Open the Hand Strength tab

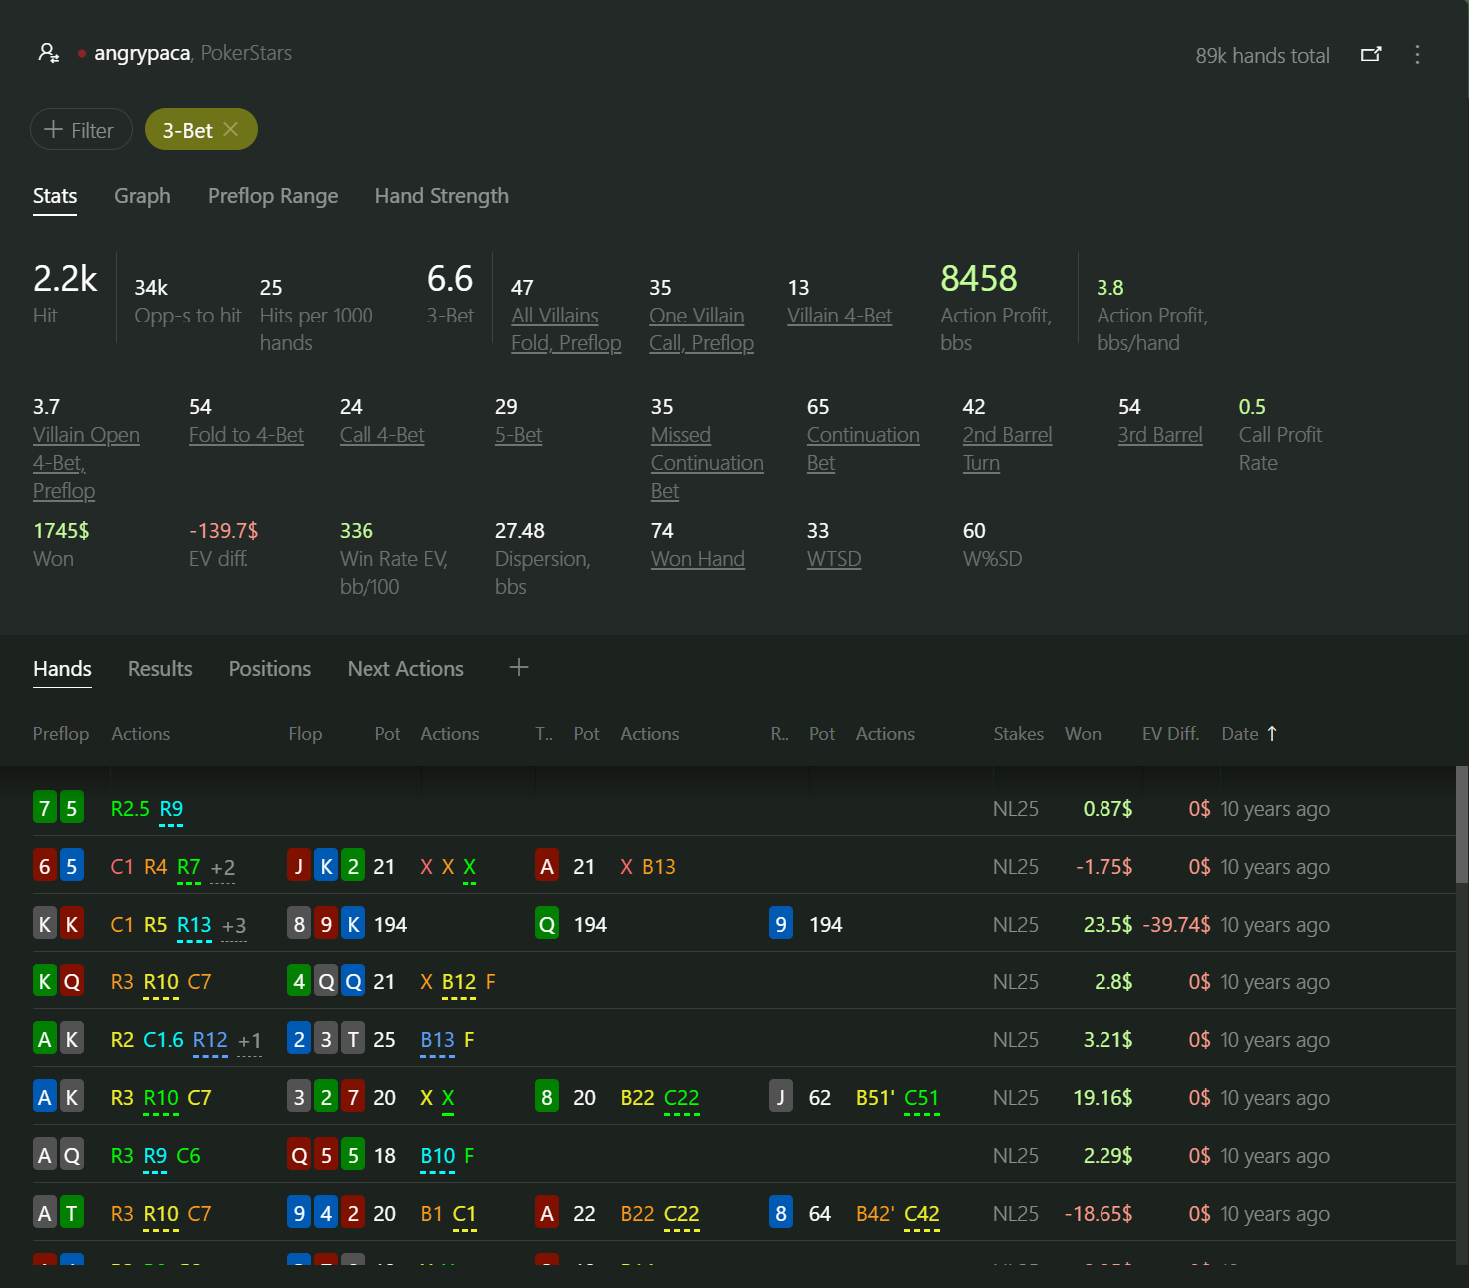442,196
